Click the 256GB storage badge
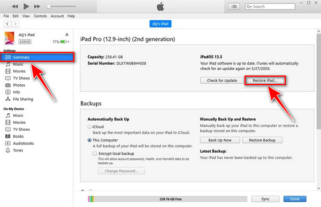The width and height of the screenshot is (321, 207). tap(25, 42)
